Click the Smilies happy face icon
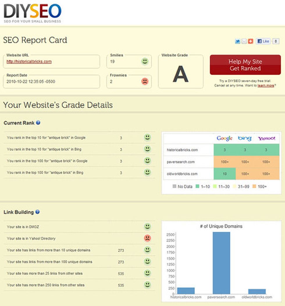285x306 pixels. point(145,61)
